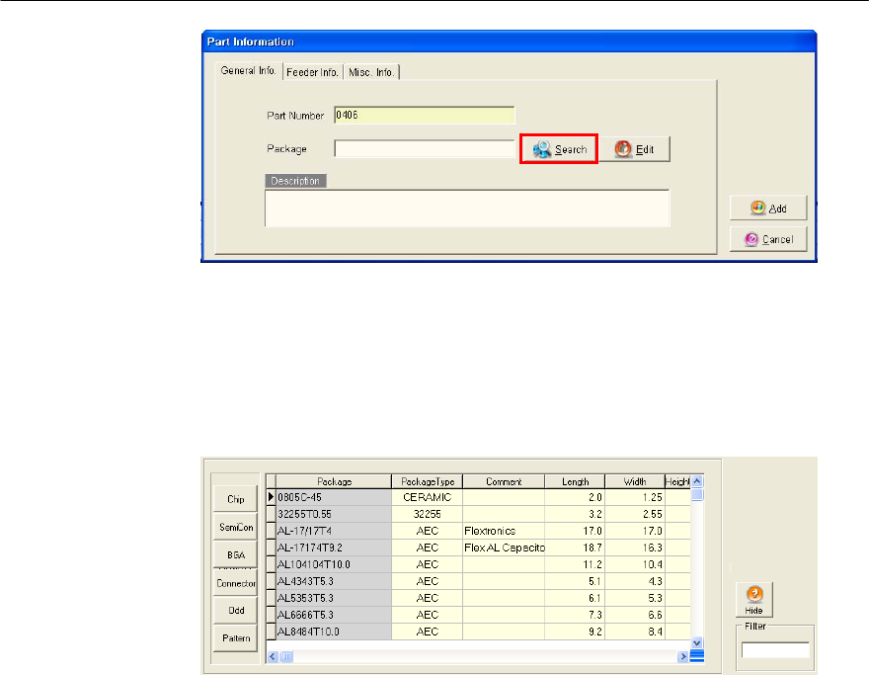
Task: Click the pink icon on Cancel button
Action: pos(751,239)
